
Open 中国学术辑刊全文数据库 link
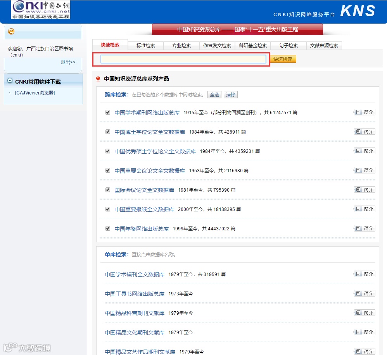point(135,274)
